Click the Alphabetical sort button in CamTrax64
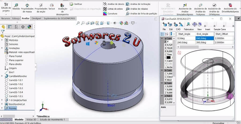This screenshot has width=241, height=124. pos(167,34)
